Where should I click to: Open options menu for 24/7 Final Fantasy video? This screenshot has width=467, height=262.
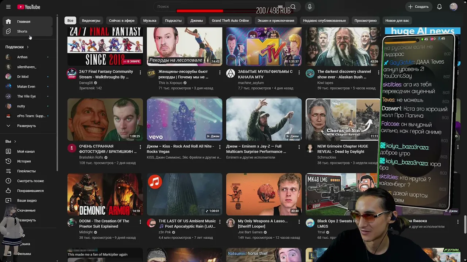pos(140,73)
